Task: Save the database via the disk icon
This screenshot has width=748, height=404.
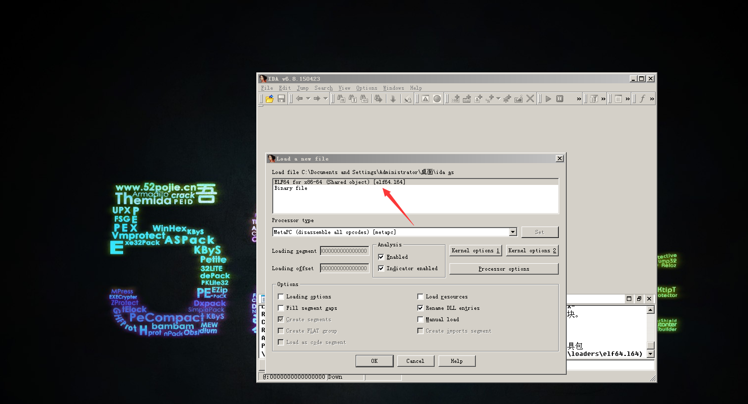Action: [x=280, y=99]
